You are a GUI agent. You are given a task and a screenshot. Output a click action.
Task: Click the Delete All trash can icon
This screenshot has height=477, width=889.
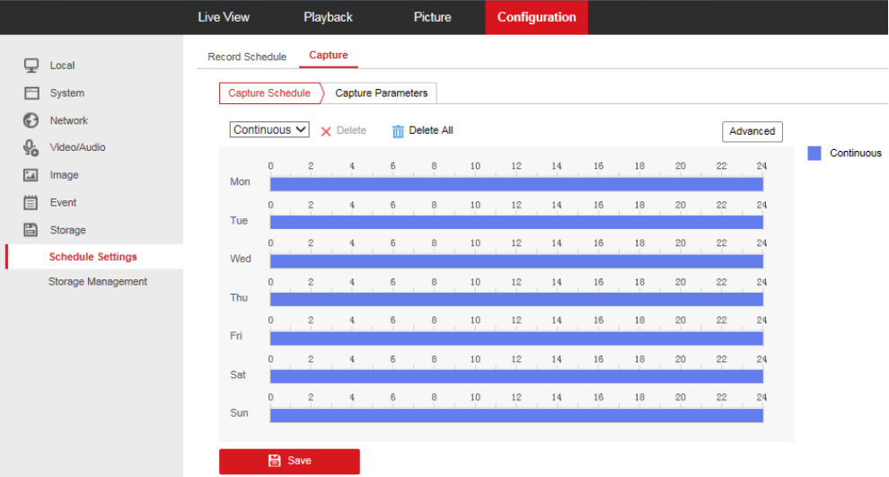399,131
